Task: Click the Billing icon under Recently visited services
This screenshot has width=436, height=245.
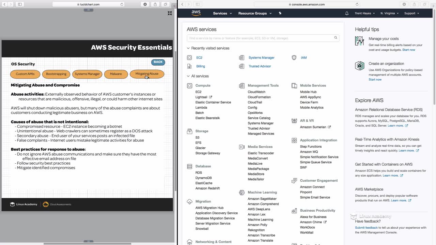Action: tap(189, 66)
